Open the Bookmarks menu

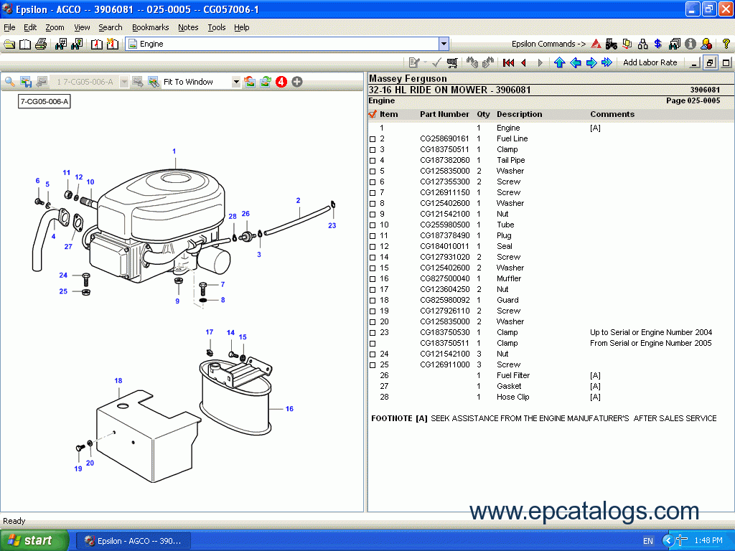click(x=150, y=27)
